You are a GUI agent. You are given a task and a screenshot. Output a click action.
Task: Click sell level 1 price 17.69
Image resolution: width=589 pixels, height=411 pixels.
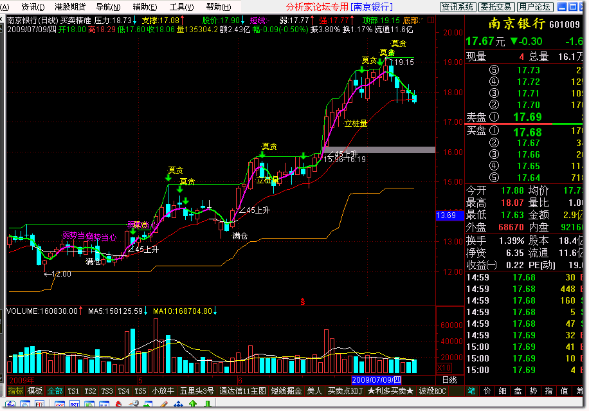528,117
